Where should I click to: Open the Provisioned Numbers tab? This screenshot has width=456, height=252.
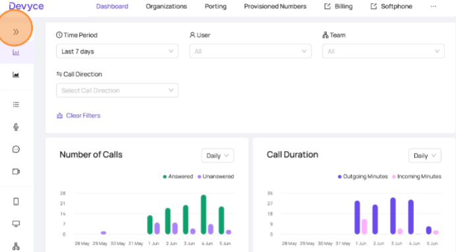[275, 7]
